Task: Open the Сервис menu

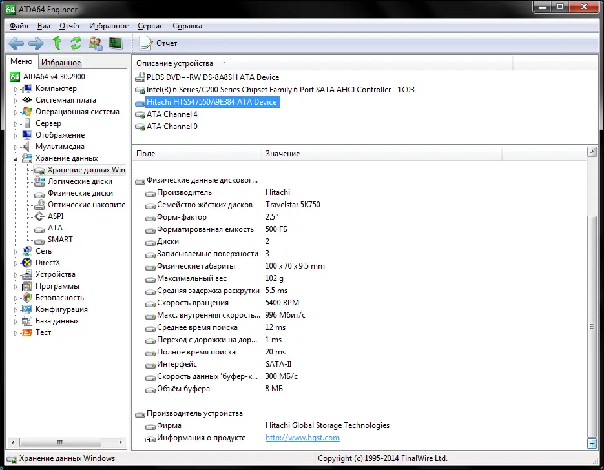Action: tap(151, 26)
